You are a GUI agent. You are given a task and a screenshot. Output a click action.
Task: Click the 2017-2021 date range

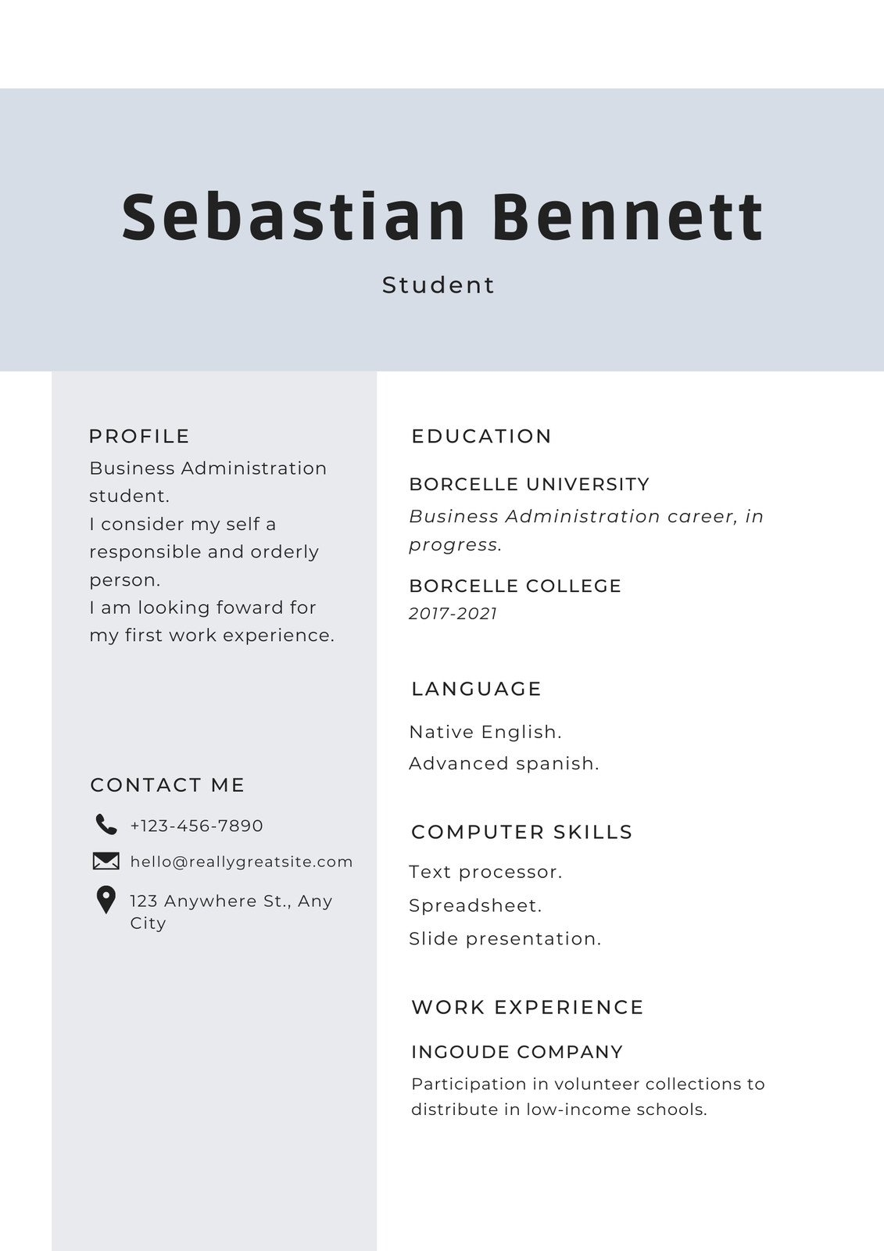(x=453, y=614)
